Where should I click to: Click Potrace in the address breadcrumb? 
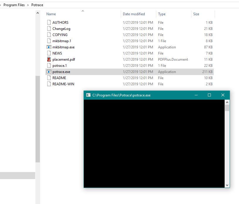tap(37, 5)
